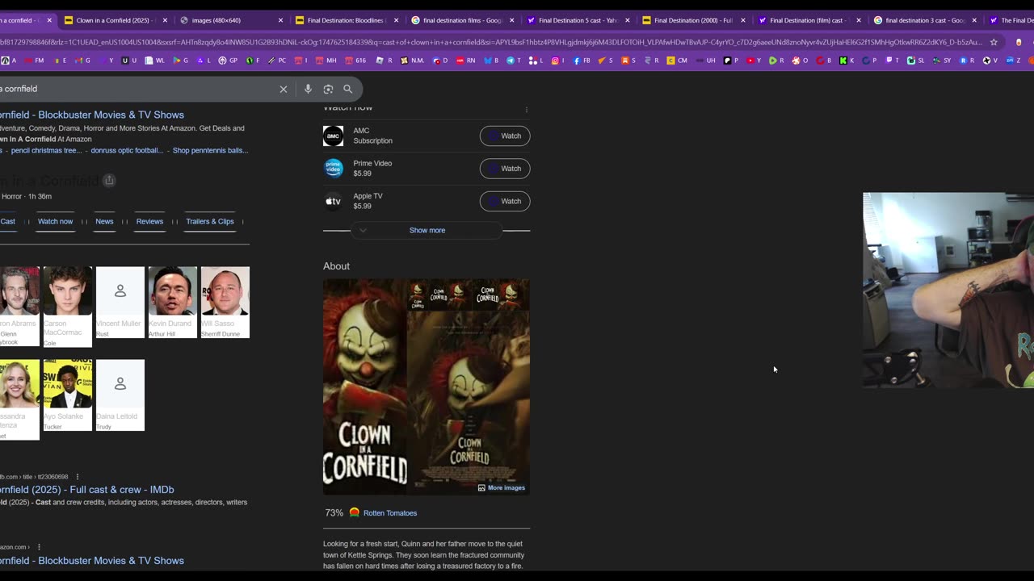Select the Watch now section tab

pos(55,221)
